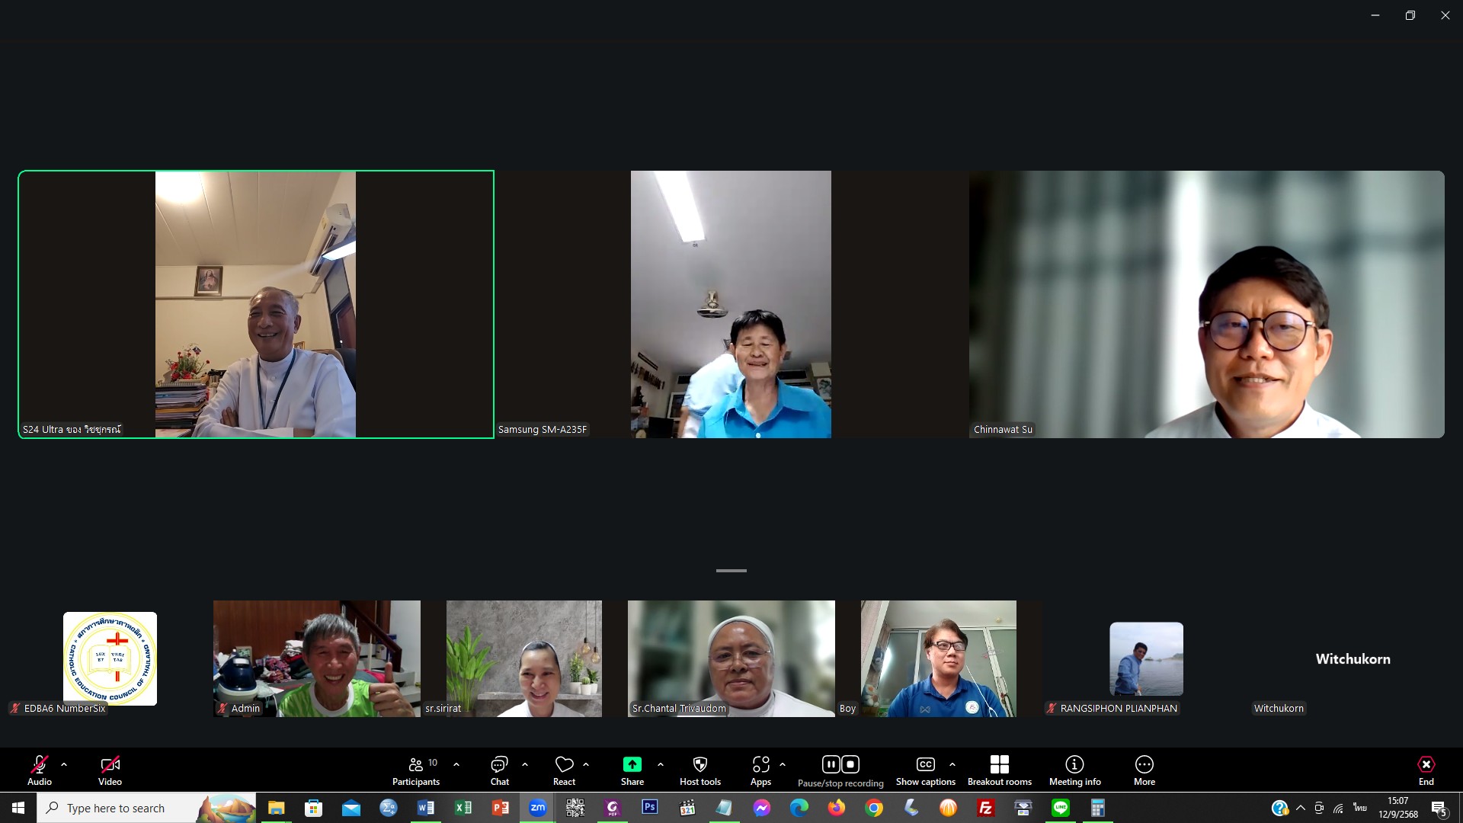Screen dimensions: 1463x823
Task: Stop the recording
Action: [x=850, y=764]
